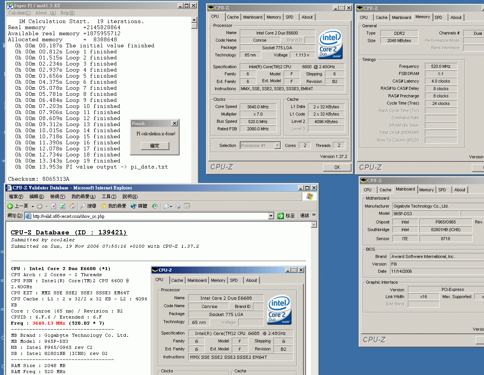Screen dimensions: 484x375
Task: Select About tab in CPU-Z motherboard window
Action: pyautogui.click(x=460, y=190)
